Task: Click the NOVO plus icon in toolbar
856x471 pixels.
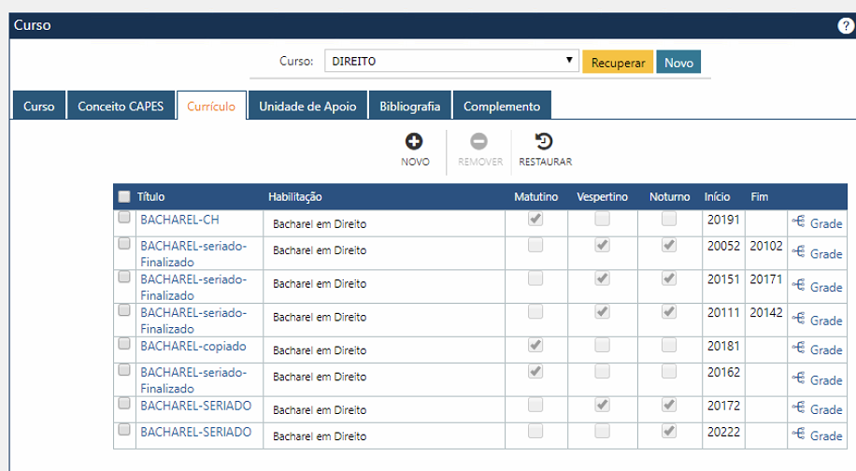Action: tap(414, 142)
